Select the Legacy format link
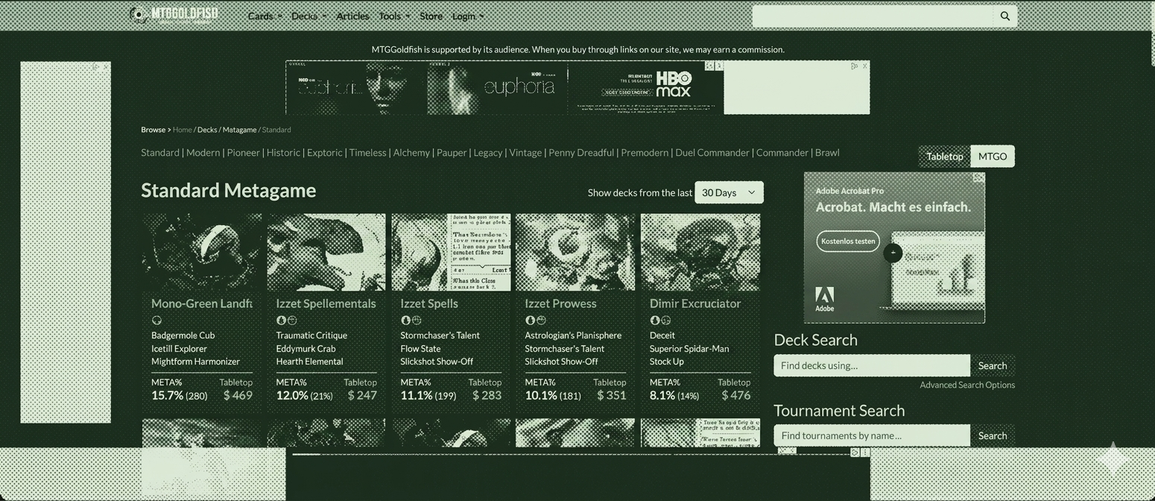Screen dimensions: 1155x501 tap(488, 152)
